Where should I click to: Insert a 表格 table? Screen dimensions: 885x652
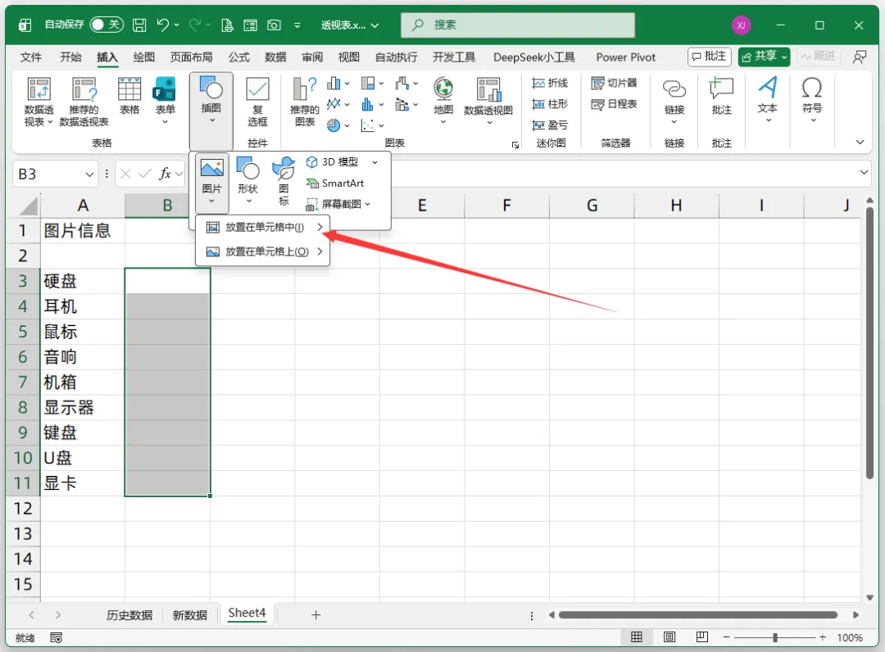click(129, 96)
